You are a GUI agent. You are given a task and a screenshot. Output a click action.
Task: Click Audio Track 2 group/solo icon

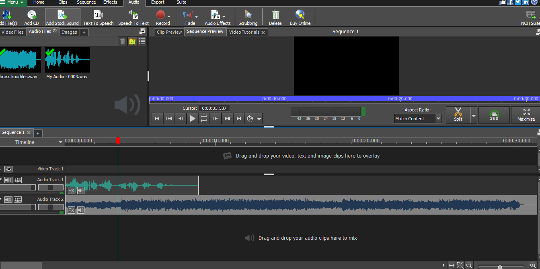click(x=18, y=200)
